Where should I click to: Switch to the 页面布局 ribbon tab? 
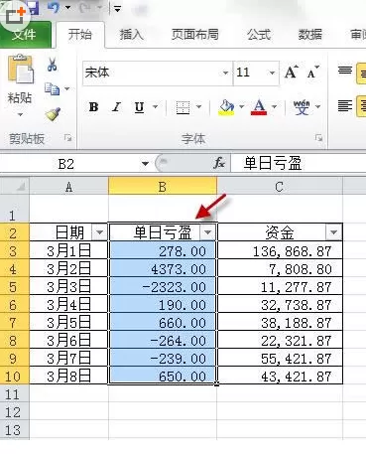(195, 35)
